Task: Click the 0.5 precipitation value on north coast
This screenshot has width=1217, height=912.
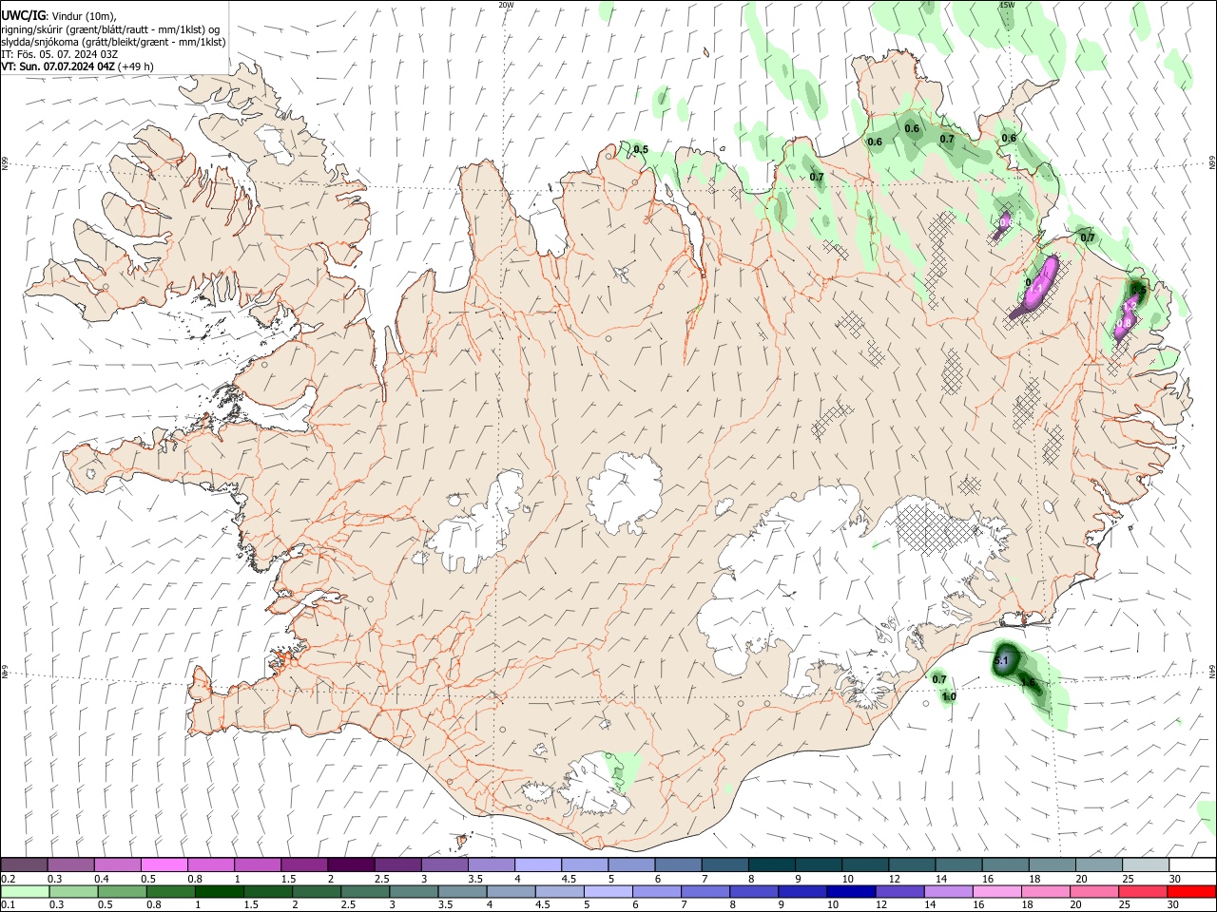Action: (641, 150)
